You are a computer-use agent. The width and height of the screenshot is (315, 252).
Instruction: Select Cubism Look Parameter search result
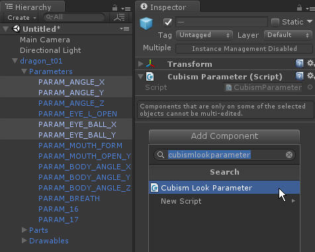pos(224,188)
